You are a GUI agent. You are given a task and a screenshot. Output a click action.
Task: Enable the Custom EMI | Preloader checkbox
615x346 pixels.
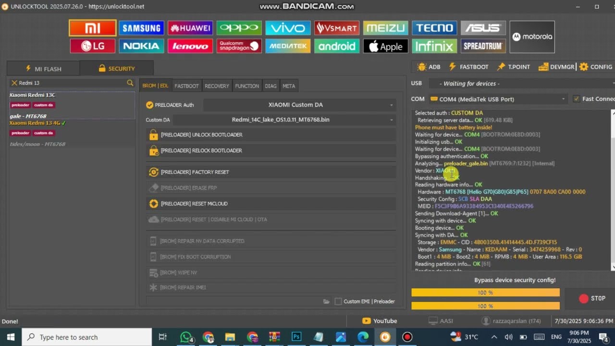[338, 301]
